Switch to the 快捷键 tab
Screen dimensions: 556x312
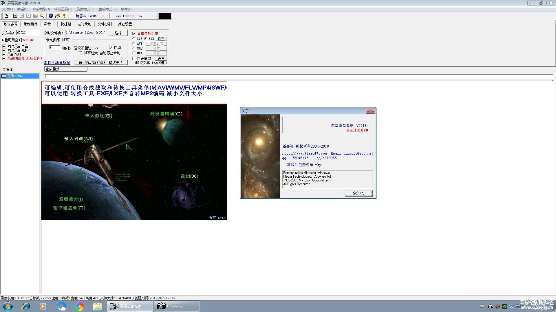click(x=66, y=24)
